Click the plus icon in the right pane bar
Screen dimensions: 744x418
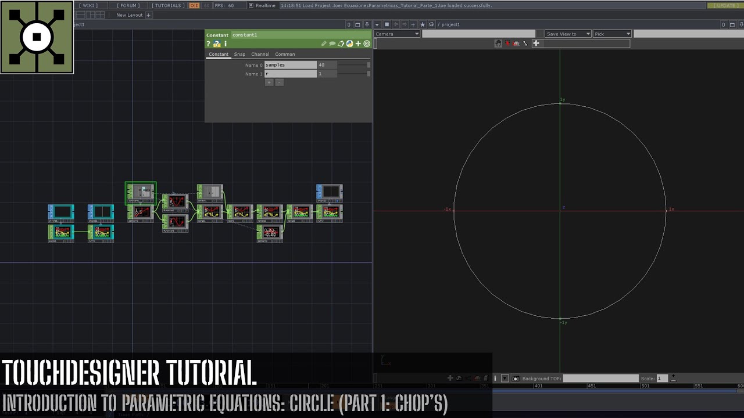[413, 24]
